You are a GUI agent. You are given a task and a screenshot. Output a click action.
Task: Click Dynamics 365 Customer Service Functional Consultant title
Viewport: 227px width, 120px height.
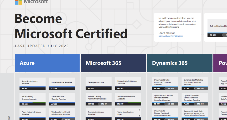tap(164, 98)
